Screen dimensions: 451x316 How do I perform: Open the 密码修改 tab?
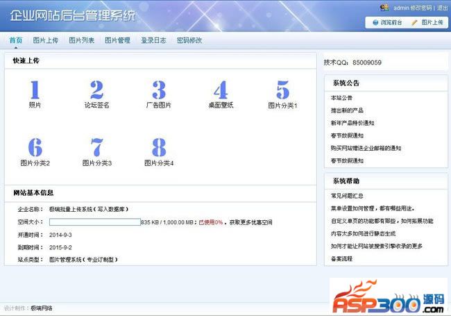pos(189,40)
